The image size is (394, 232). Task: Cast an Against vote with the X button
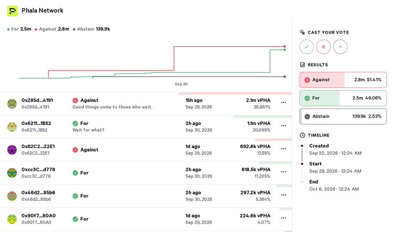(323, 47)
